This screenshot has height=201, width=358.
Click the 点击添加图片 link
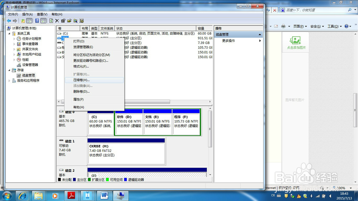pyautogui.click(x=296, y=48)
